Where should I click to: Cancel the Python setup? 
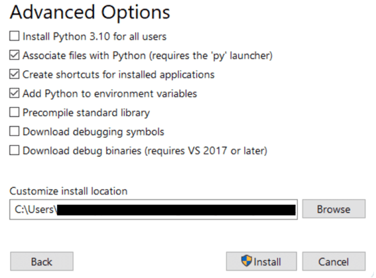point(334,261)
